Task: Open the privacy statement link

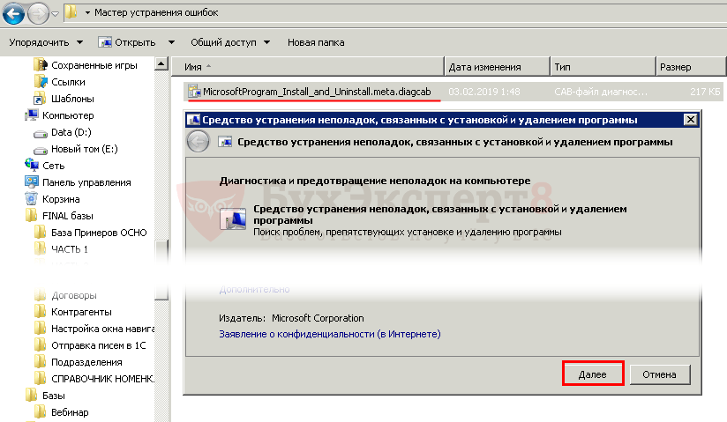Action: coord(329,335)
